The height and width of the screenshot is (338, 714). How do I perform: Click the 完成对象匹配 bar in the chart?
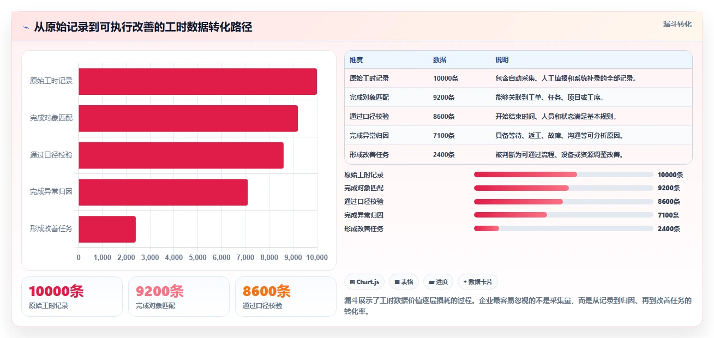[188, 118]
